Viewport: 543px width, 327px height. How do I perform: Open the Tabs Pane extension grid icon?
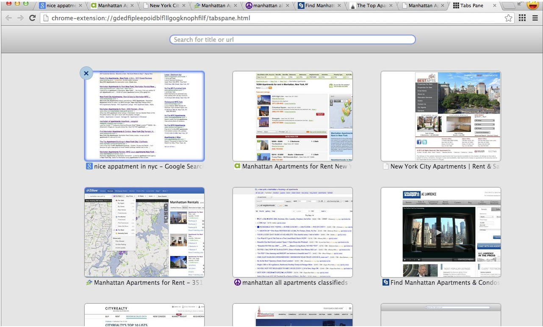click(522, 18)
